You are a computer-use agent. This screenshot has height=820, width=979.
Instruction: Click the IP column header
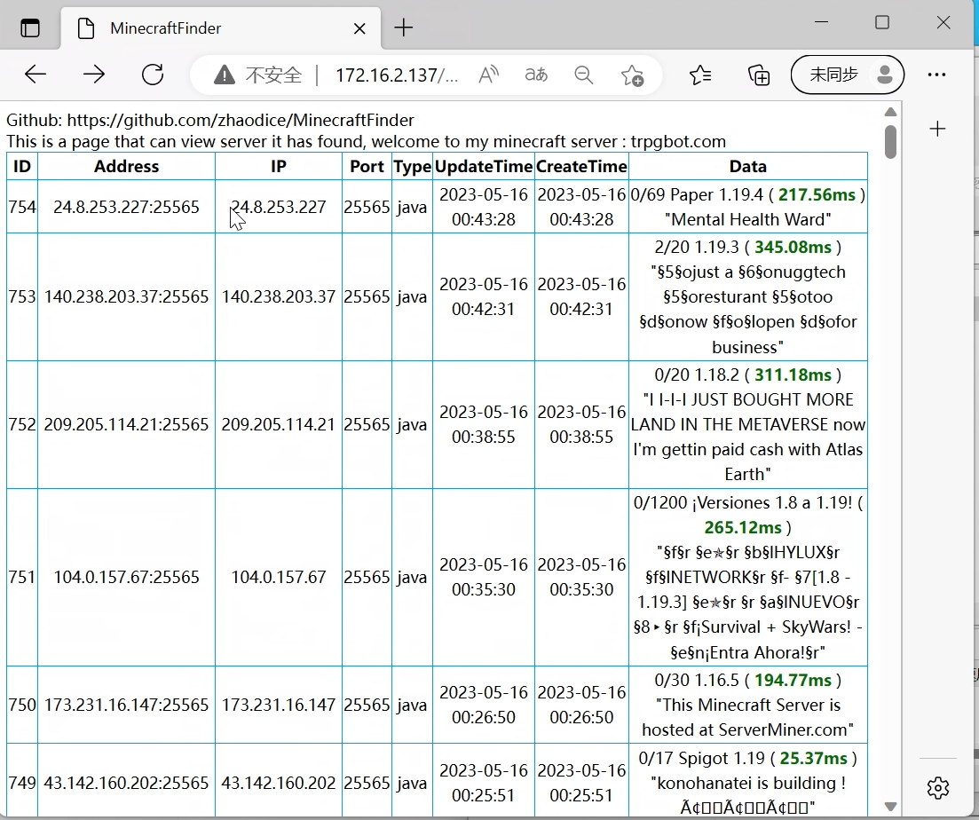pos(279,167)
